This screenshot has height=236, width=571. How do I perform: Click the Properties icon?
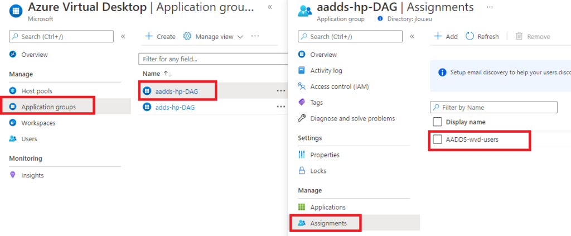302,155
